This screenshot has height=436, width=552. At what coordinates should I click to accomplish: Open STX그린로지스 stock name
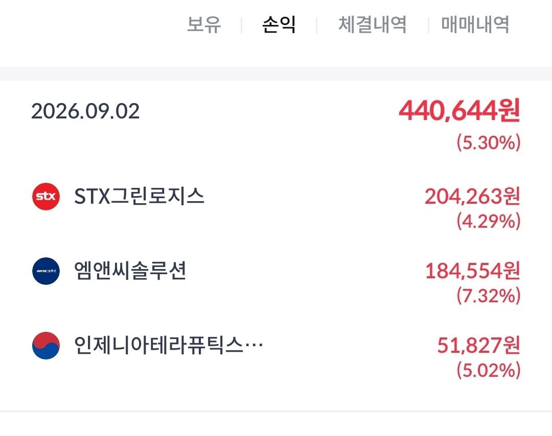(x=139, y=196)
